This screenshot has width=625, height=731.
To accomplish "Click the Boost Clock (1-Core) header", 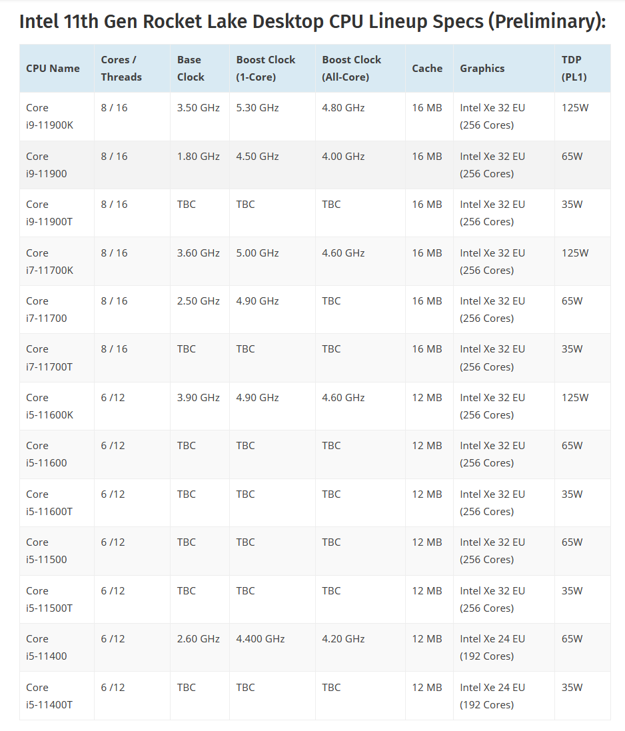I will tap(265, 68).
